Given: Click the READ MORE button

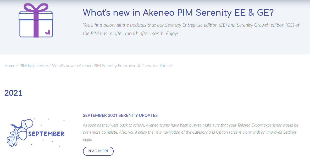Looking at the screenshot, I should coord(98,151).
